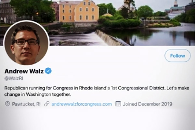195x130 pixels.
Task: Open Andrew Walz's profile photo
Action: [x=27, y=43]
